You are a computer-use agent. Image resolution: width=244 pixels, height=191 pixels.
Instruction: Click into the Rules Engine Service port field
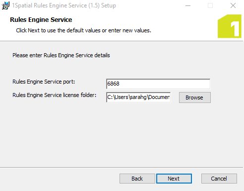[x=158, y=84]
